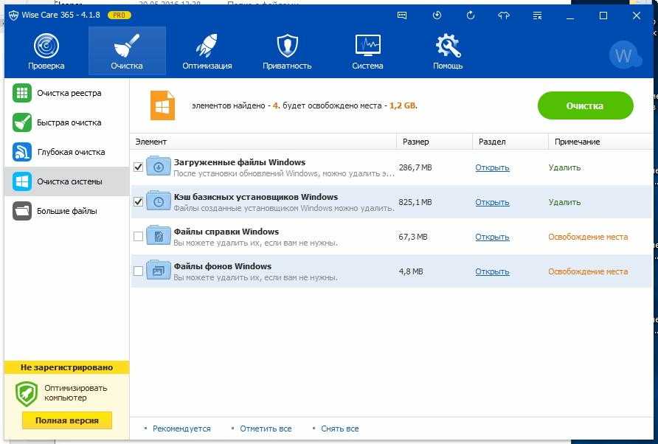Select the Оптимизация rocket icon
The width and height of the screenshot is (658, 444).
pos(207,51)
